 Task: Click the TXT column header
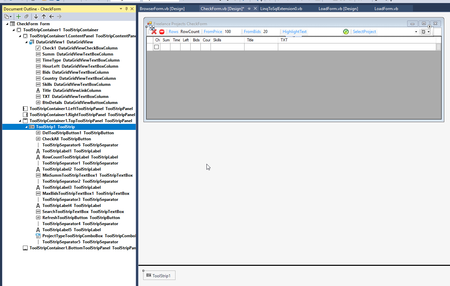pos(357,40)
